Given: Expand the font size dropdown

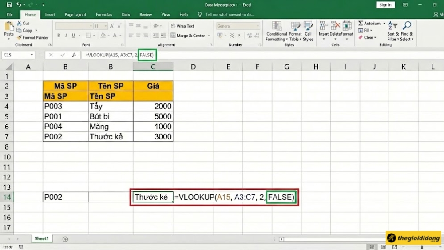Looking at the screenshot, I should [106, 26].
